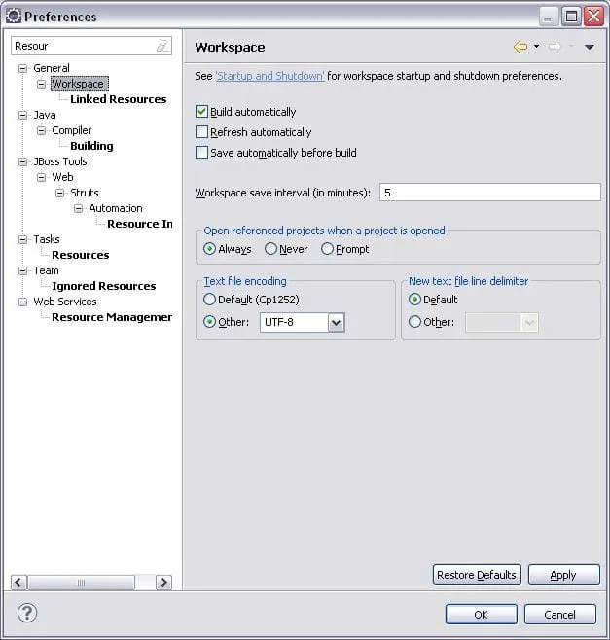Viewport: 610px width, 640px height.
Task: Open the view menu triangle in header
Action: 589,47
